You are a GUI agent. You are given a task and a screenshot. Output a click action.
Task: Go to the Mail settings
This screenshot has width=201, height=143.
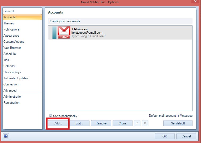click(x=6, y=60)
